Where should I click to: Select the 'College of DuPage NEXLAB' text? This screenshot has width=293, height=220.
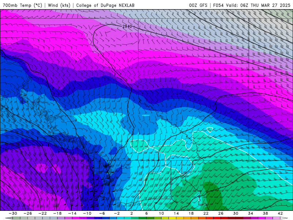pos(105,5)
